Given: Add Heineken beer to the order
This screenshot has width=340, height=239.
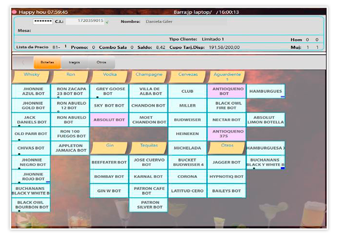Looking at the screenshot, I should (x=187, y=133).
